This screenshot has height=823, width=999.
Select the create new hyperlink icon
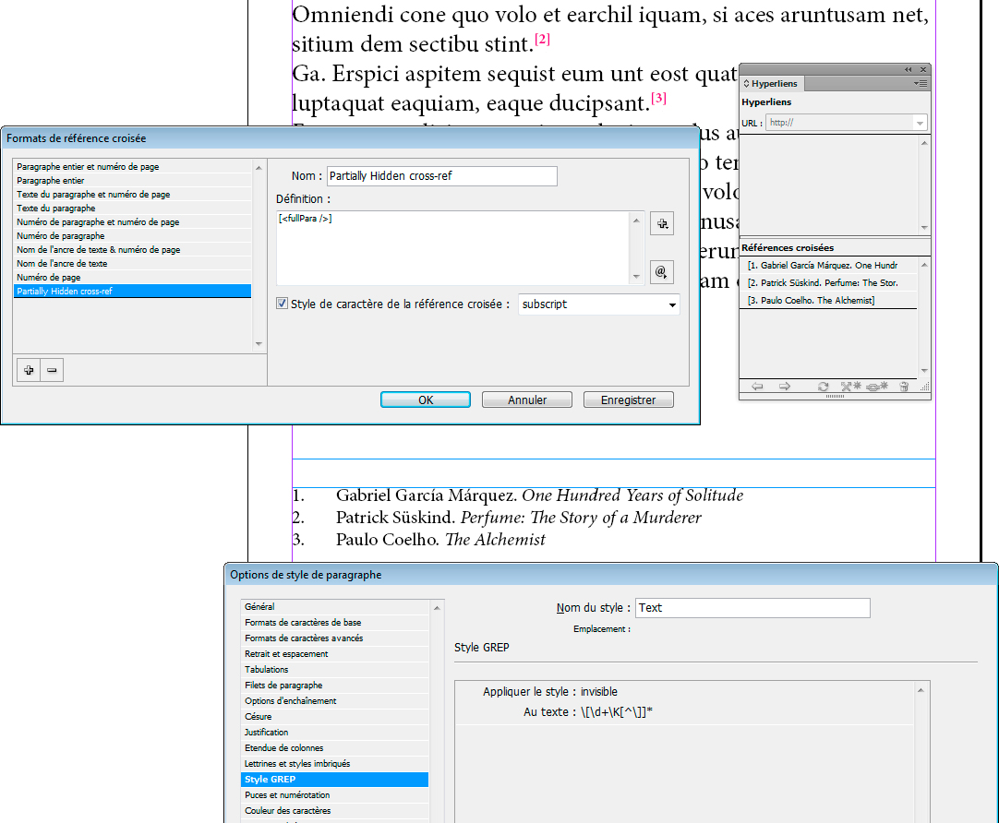[x=878, y=387]
